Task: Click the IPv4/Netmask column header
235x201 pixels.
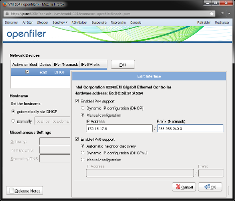Action: pyautogui.click(x=66, y=64)
